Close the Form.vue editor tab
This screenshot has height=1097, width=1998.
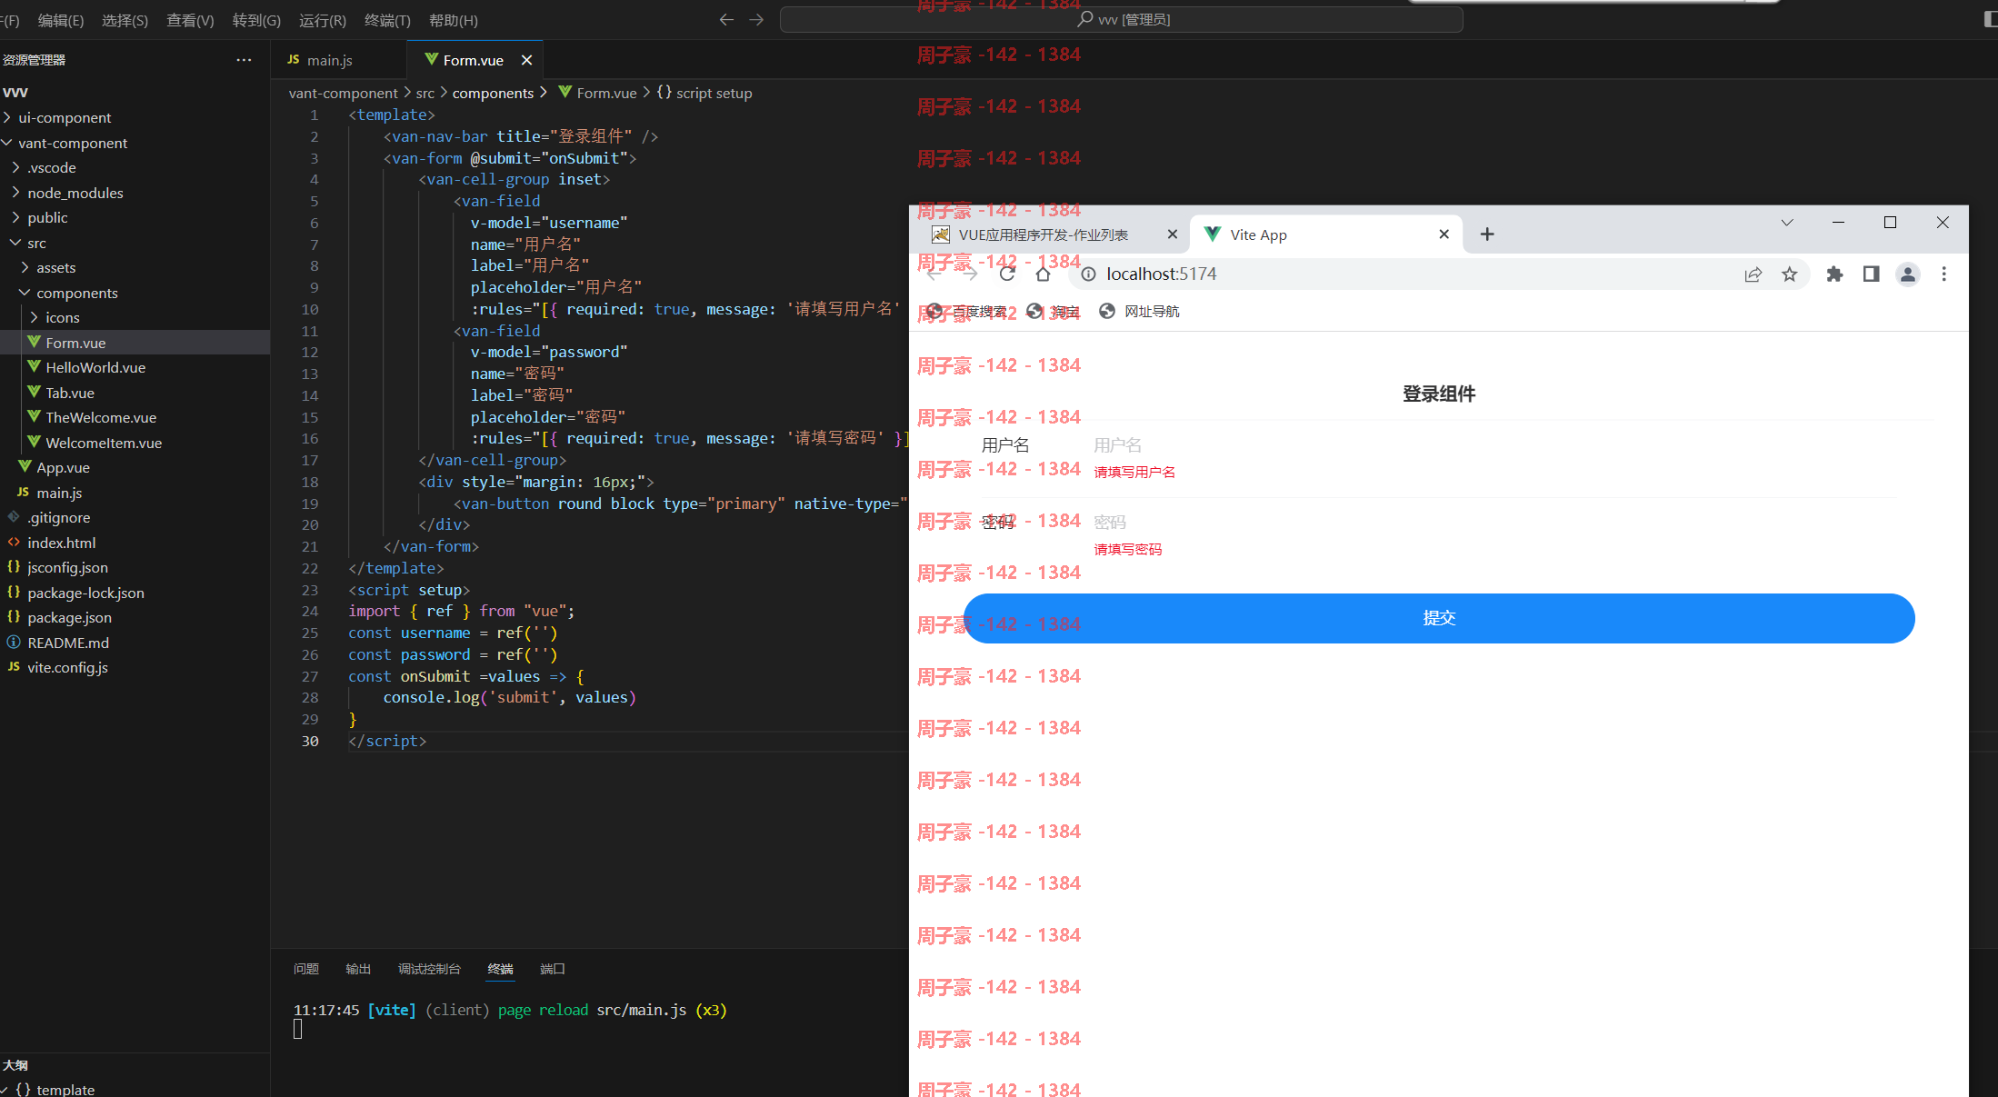click(526, 60)
